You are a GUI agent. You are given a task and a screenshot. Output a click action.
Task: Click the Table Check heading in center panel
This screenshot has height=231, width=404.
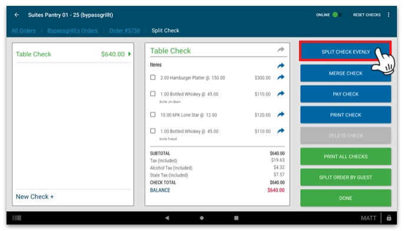pos(170,51)
